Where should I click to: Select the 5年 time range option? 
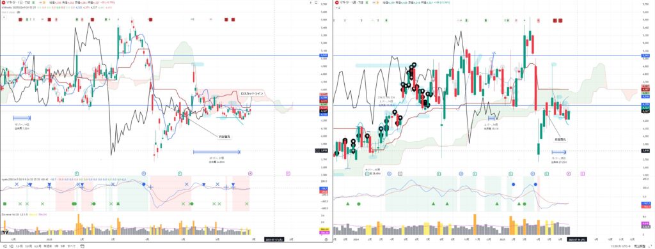click(x=63, y=246)
